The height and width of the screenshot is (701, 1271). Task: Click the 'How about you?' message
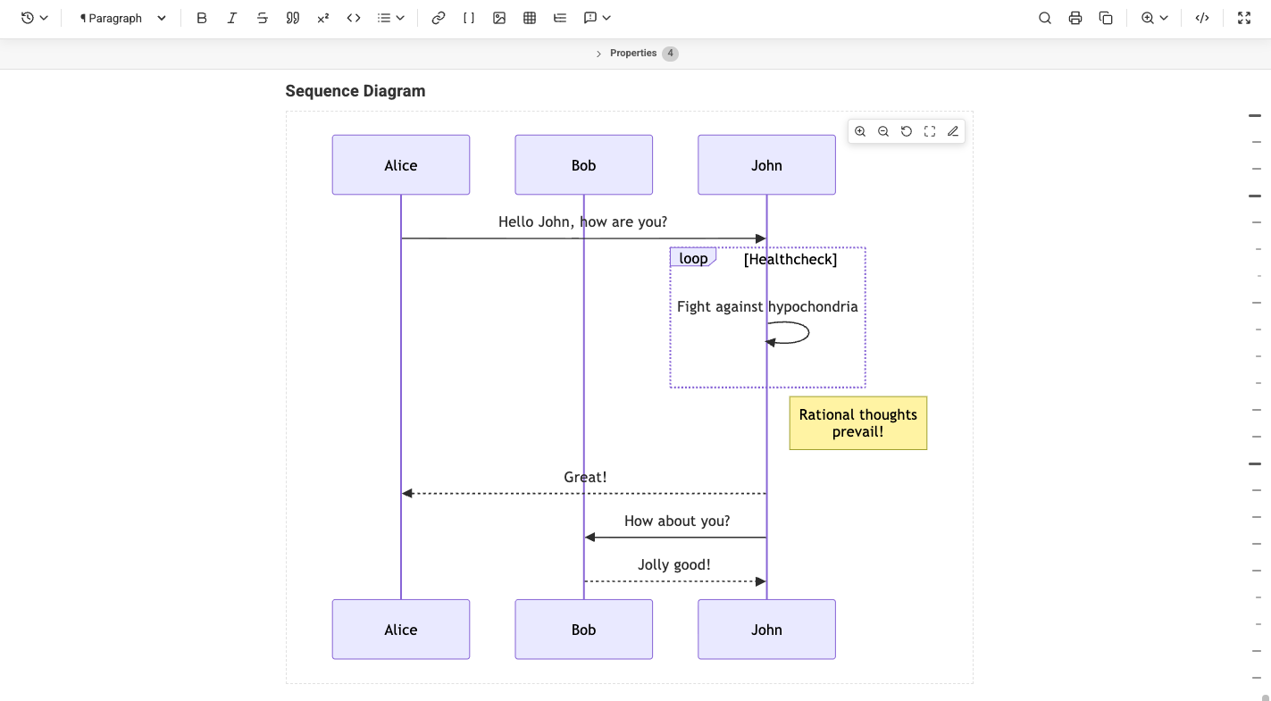(677, 521)
